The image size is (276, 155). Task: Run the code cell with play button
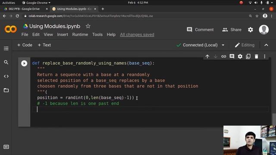coord(24,63)
